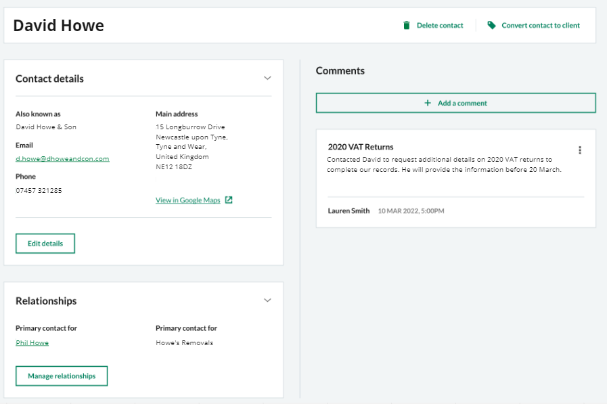Select the Delete contact text label
Screen dimensions: 607x404
pyautogui.click(x=440, y=26)
